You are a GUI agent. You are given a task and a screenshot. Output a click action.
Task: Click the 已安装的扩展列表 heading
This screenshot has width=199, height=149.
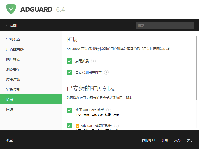pos(91,88)
